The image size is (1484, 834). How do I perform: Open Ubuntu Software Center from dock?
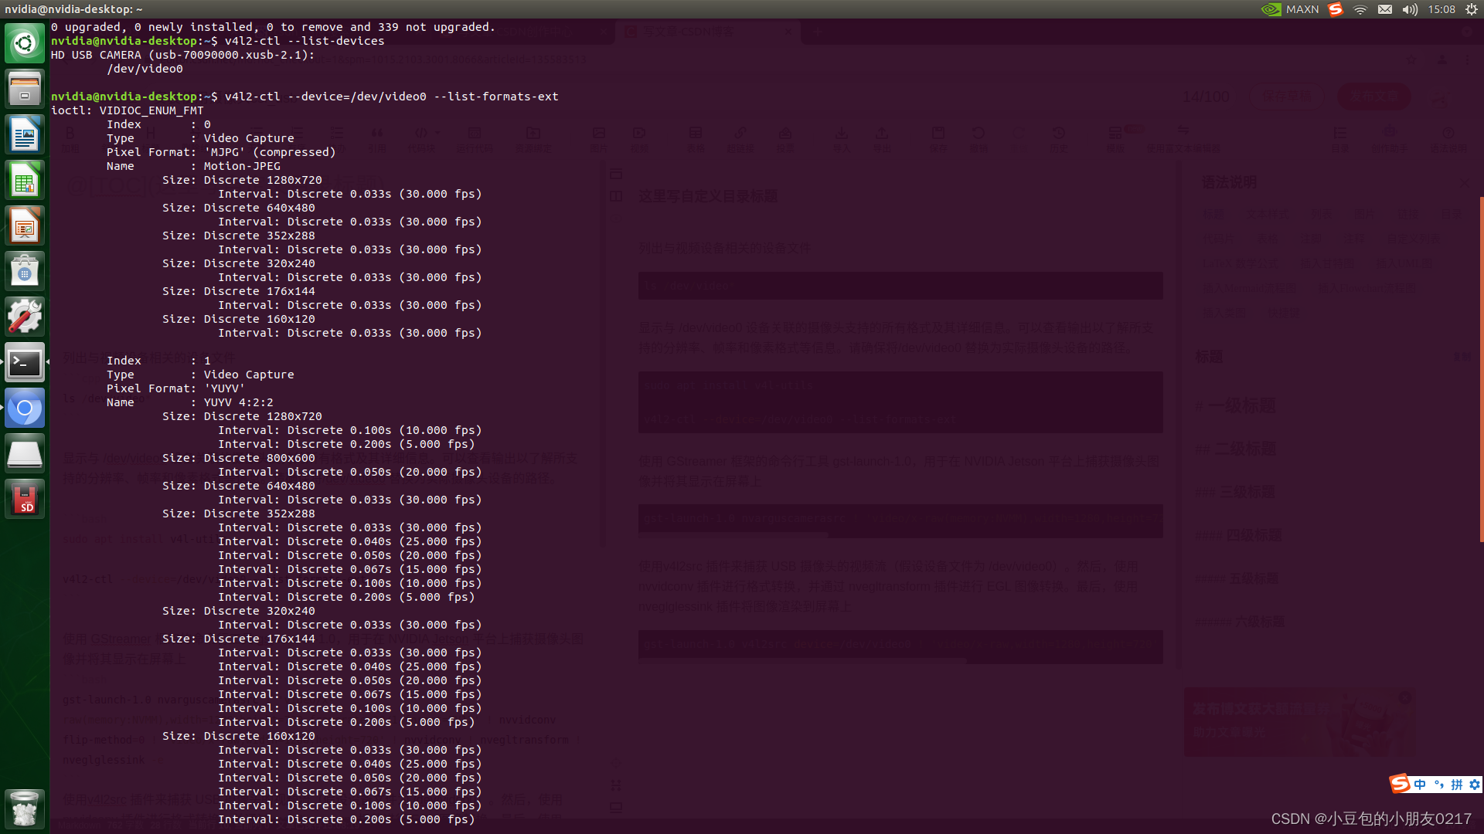25,271
